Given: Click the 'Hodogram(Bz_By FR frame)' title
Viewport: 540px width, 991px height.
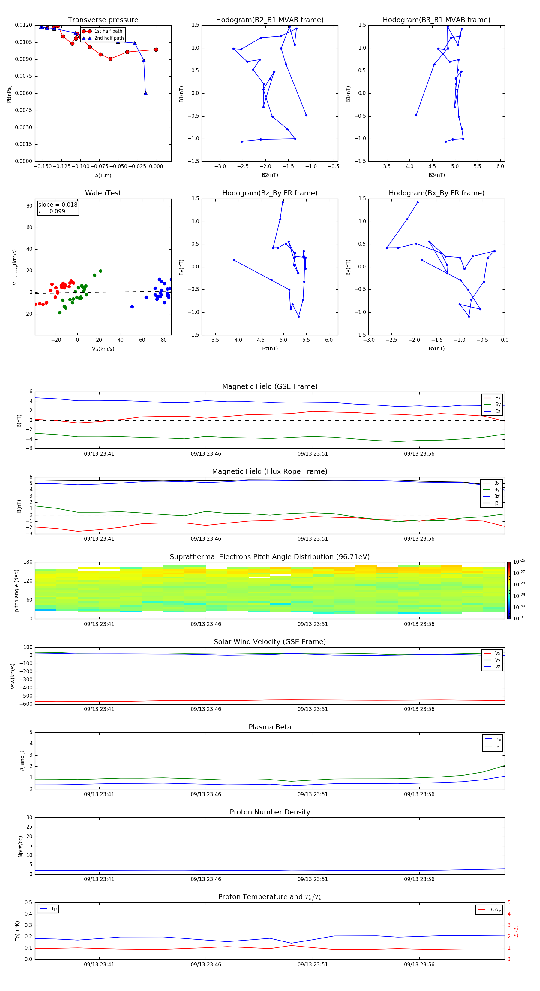Looking at the screenshot, I should point(270,193).
